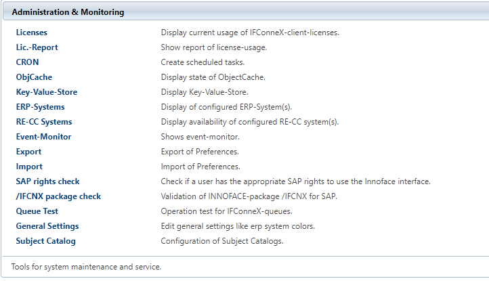Click the 'Tools for system maintenance' footer text

pyautogui.click(x=86, y=267)
